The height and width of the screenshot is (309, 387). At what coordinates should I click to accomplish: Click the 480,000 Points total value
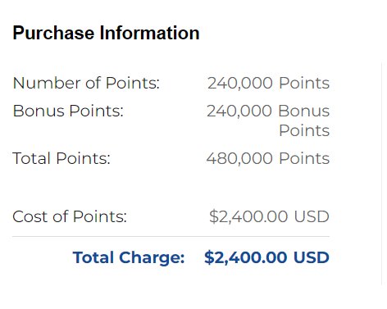(268, 158)
